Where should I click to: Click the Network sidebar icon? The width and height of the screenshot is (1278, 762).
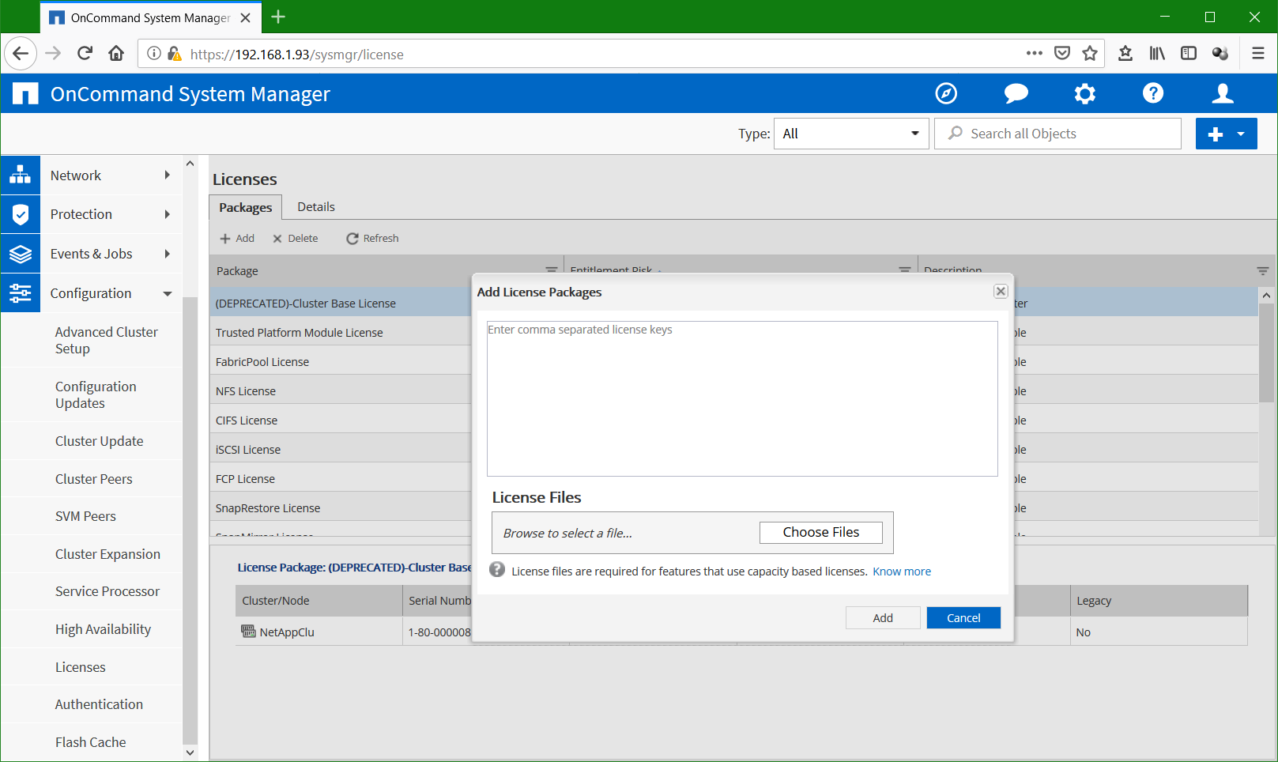click(x=21, y=175)
